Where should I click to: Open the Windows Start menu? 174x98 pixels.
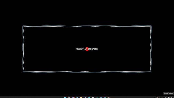click(65, 97)
